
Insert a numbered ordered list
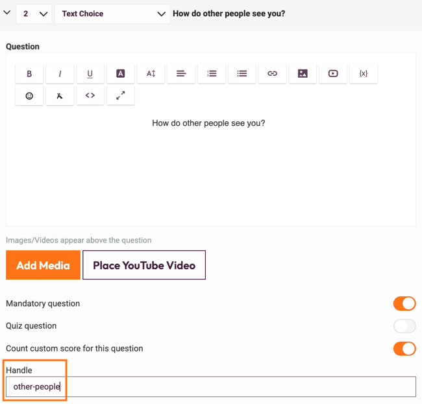coord(212,74)
